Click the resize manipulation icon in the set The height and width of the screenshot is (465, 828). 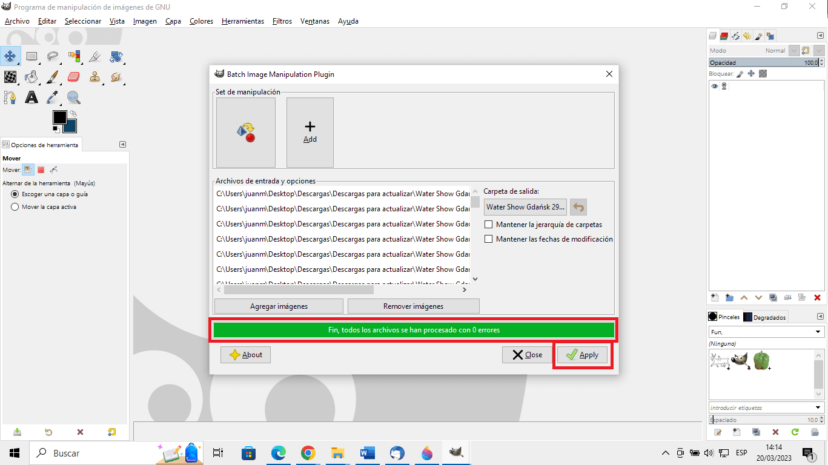pyautogui.click(x=246, y=133)
